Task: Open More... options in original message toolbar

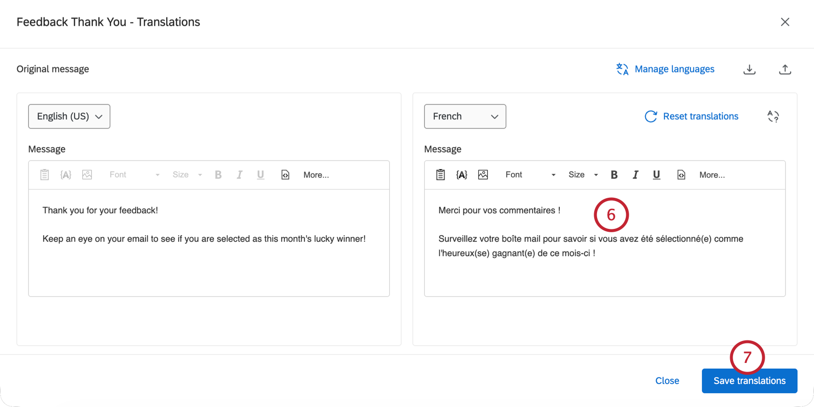Action: [316, 175]
